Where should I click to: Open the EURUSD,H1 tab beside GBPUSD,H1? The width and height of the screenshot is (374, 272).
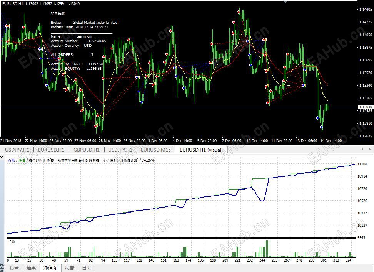click(51, 150)
